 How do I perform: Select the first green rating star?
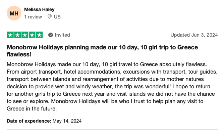click(10, 35)
